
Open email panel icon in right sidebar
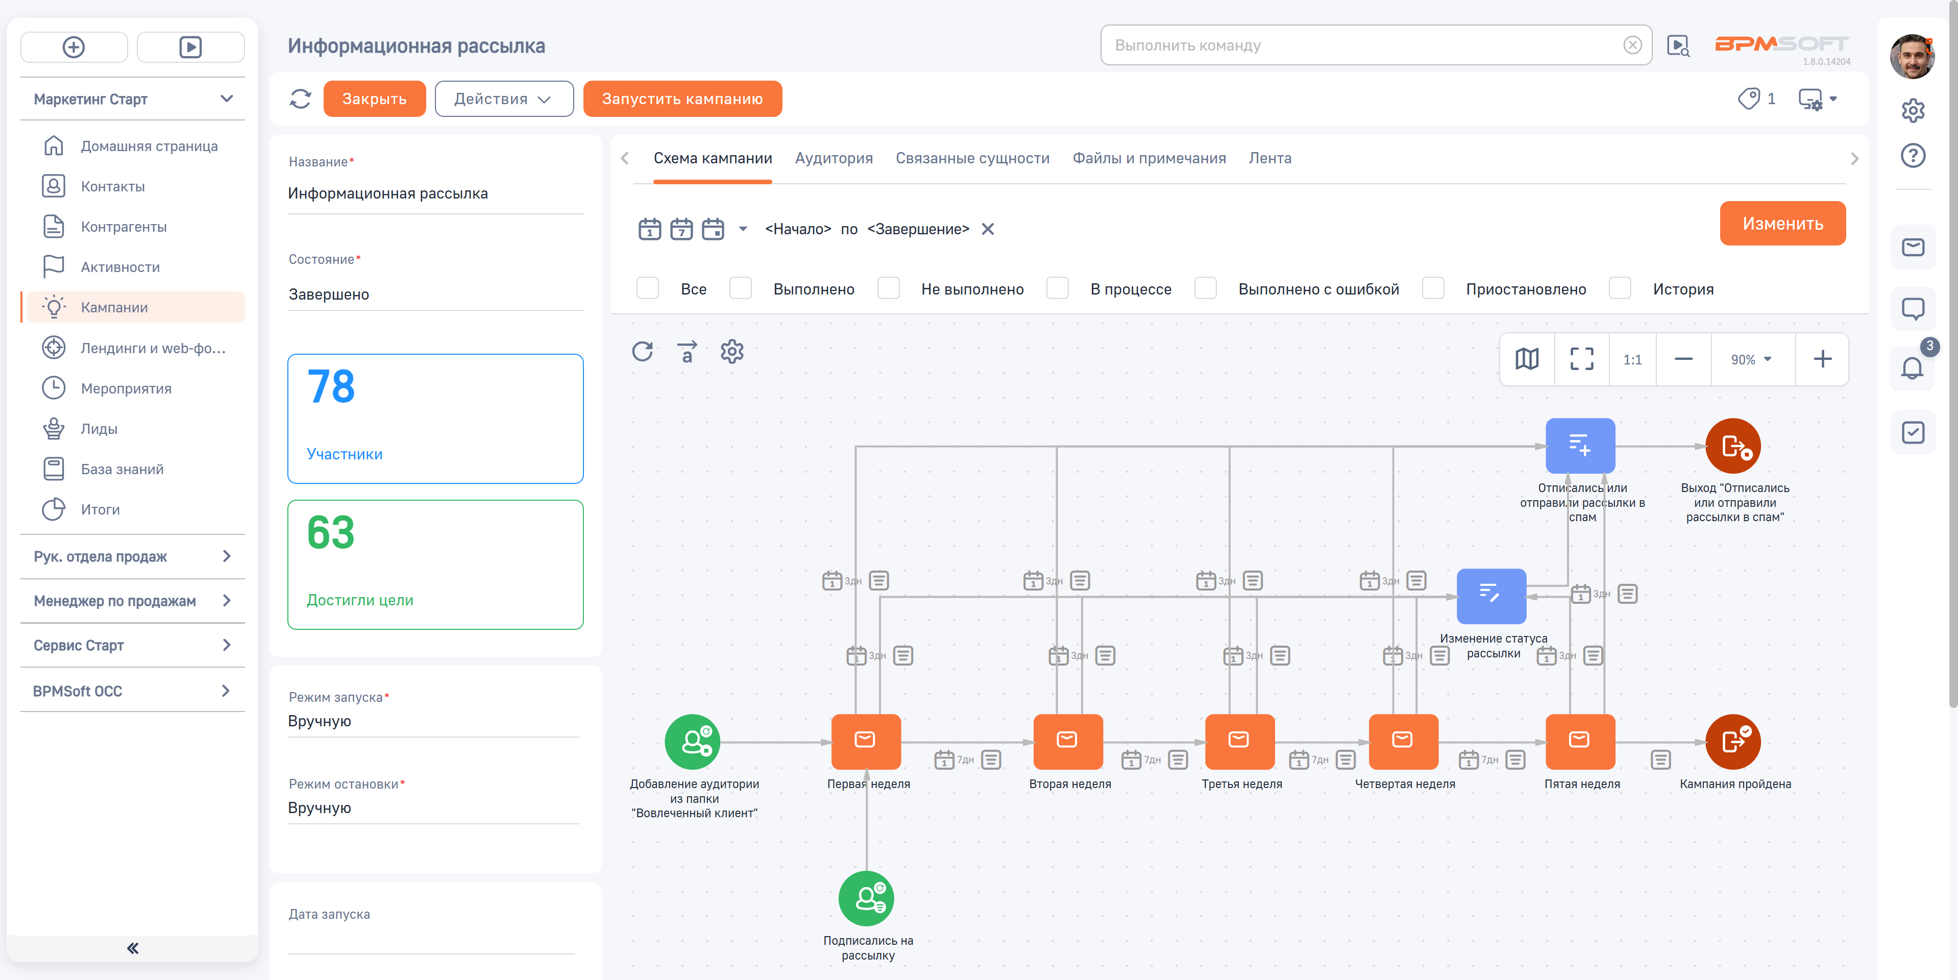coord(1913,247)
